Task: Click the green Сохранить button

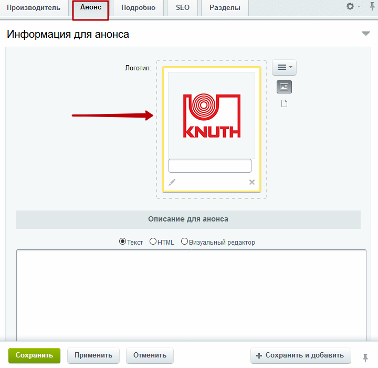Action: click(x=34, y=355)
